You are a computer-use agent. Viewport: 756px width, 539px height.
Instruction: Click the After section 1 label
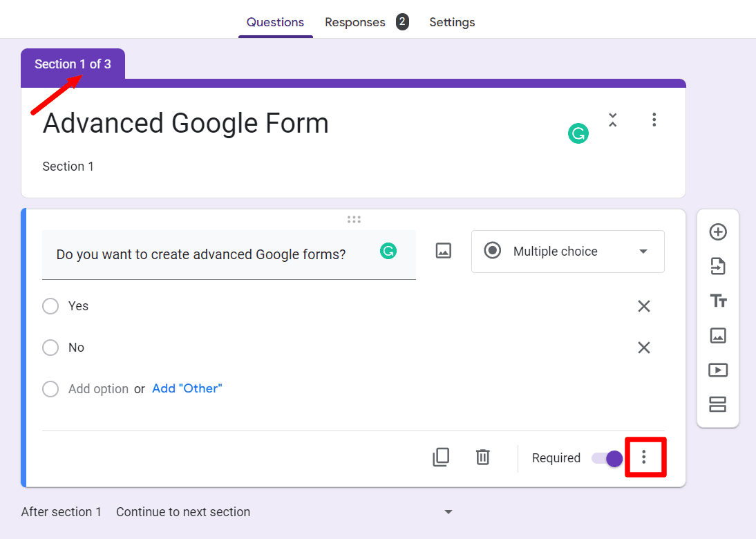[62, 512]
